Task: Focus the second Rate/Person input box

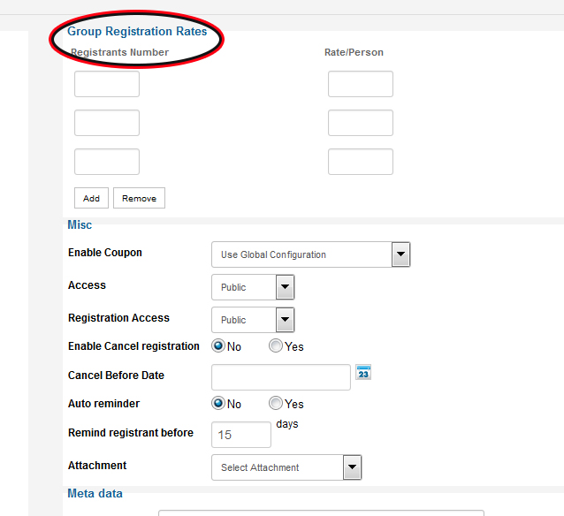Action: click(x=360, y=123)
